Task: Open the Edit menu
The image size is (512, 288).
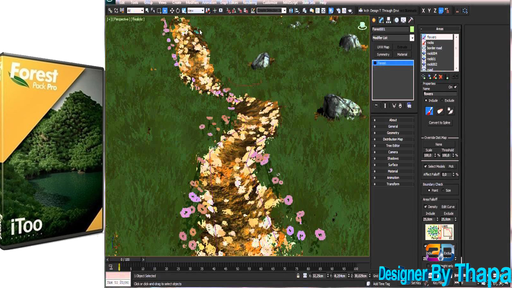Action: pyautogui.click(x=122, y=2)
